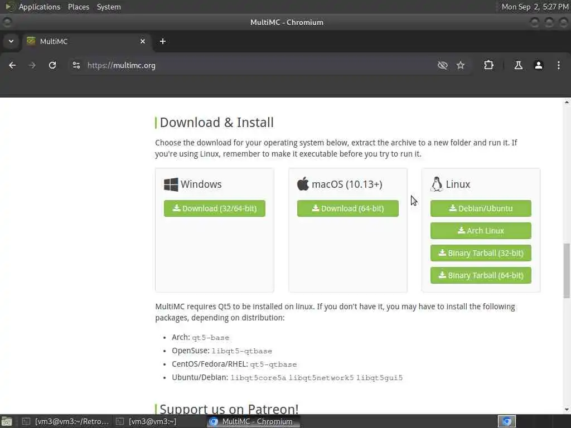Image resolution: width=571 pixels, height=428 pixels.
Task: Download the Arch Linux package
Action: click(x=481, y=231)
